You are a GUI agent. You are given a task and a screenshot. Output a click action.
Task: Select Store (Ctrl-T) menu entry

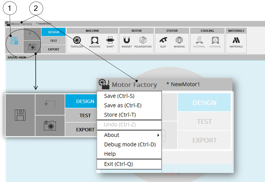pos(120,115)
